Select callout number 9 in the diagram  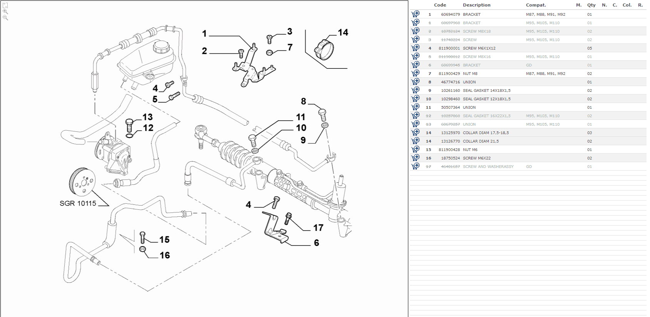click(x=303, y=140)
